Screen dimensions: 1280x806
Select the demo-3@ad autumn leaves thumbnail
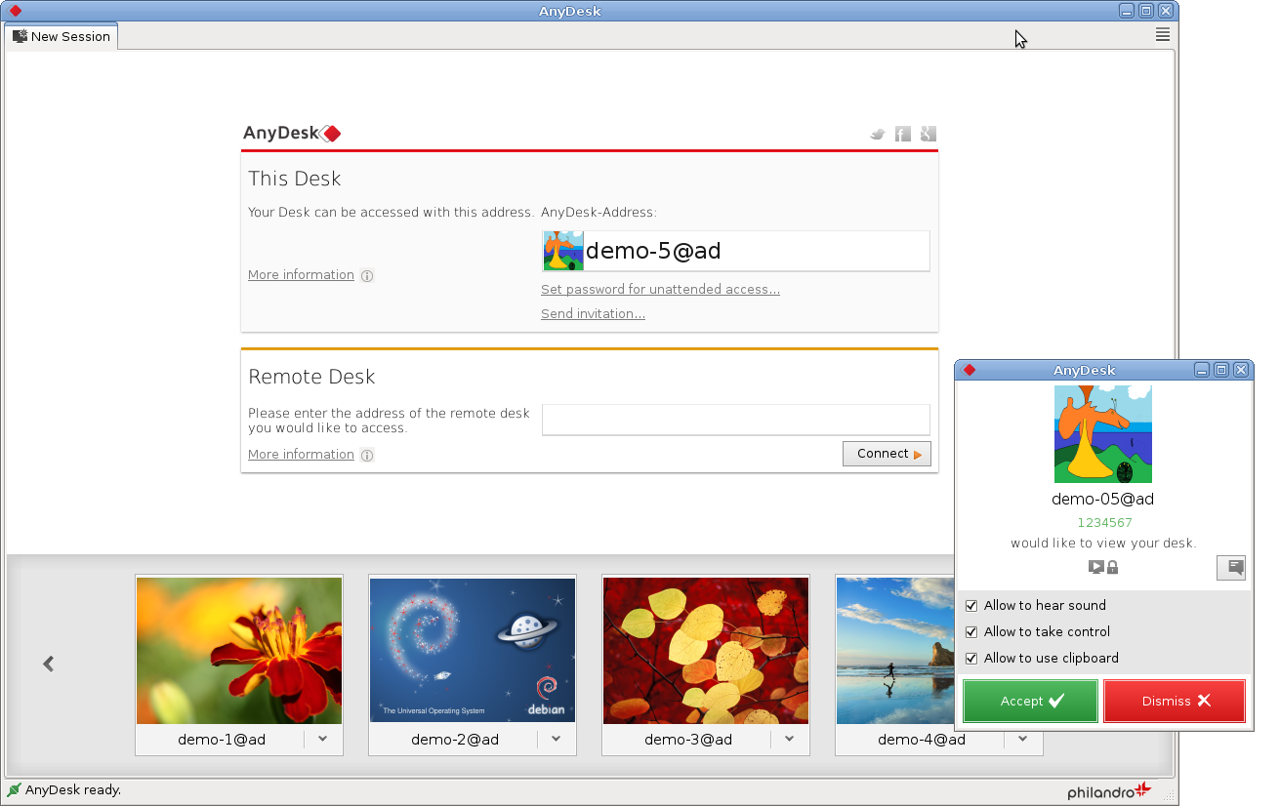(x=706, y=650)
